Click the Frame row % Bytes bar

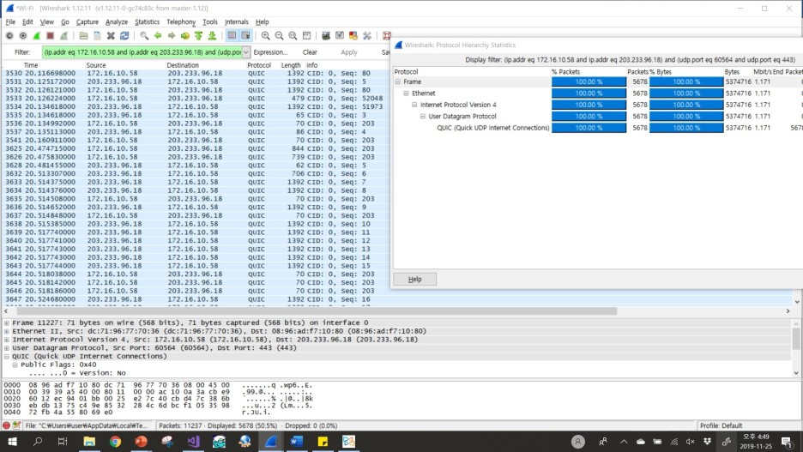tap(686, 81)
